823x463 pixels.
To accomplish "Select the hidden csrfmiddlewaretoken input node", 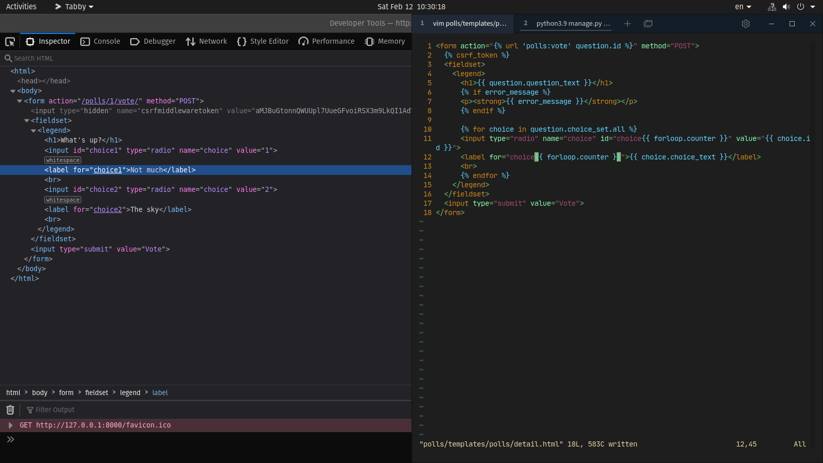I will (221, 111).
